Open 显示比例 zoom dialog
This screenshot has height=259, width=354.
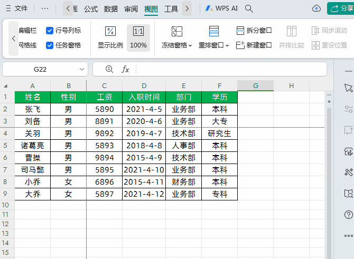[x=110, y=38]
